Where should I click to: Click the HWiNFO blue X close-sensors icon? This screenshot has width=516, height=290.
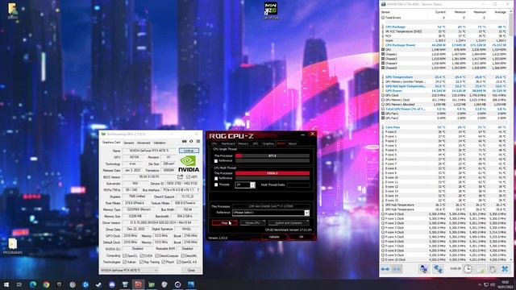tap(505, 269)
